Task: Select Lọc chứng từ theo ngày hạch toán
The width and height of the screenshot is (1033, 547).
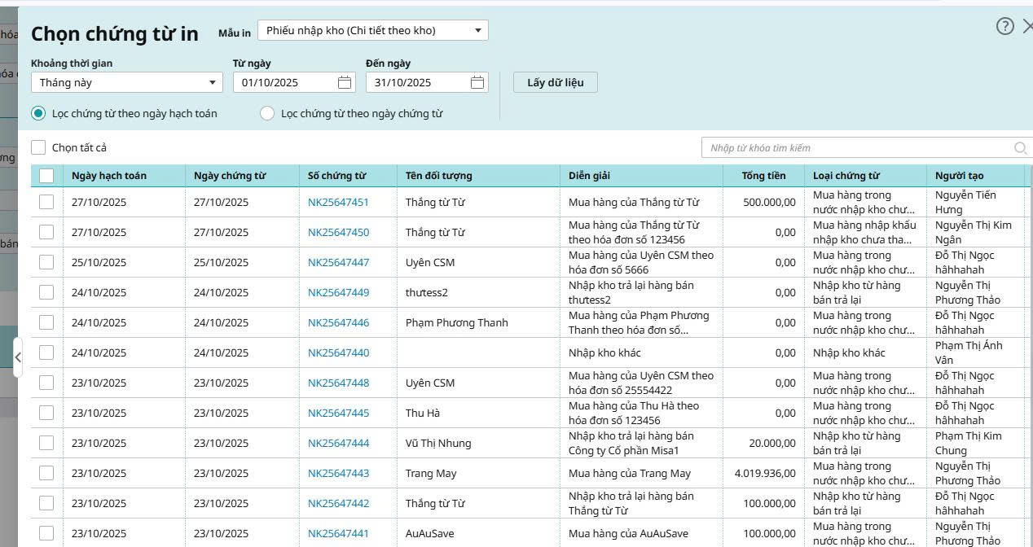Action: tap(38, 113)
